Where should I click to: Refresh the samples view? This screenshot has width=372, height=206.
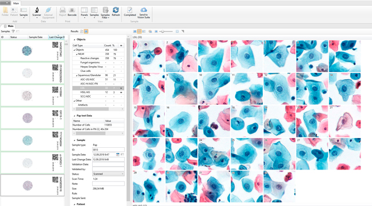point(116,11)
